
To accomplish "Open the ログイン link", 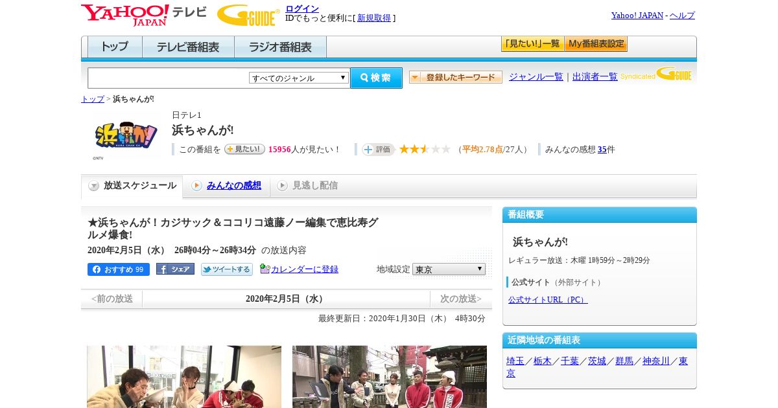I will (x=302, y=8).
